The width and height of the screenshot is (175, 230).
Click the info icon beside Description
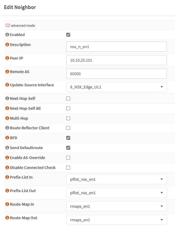pos(7,44)
